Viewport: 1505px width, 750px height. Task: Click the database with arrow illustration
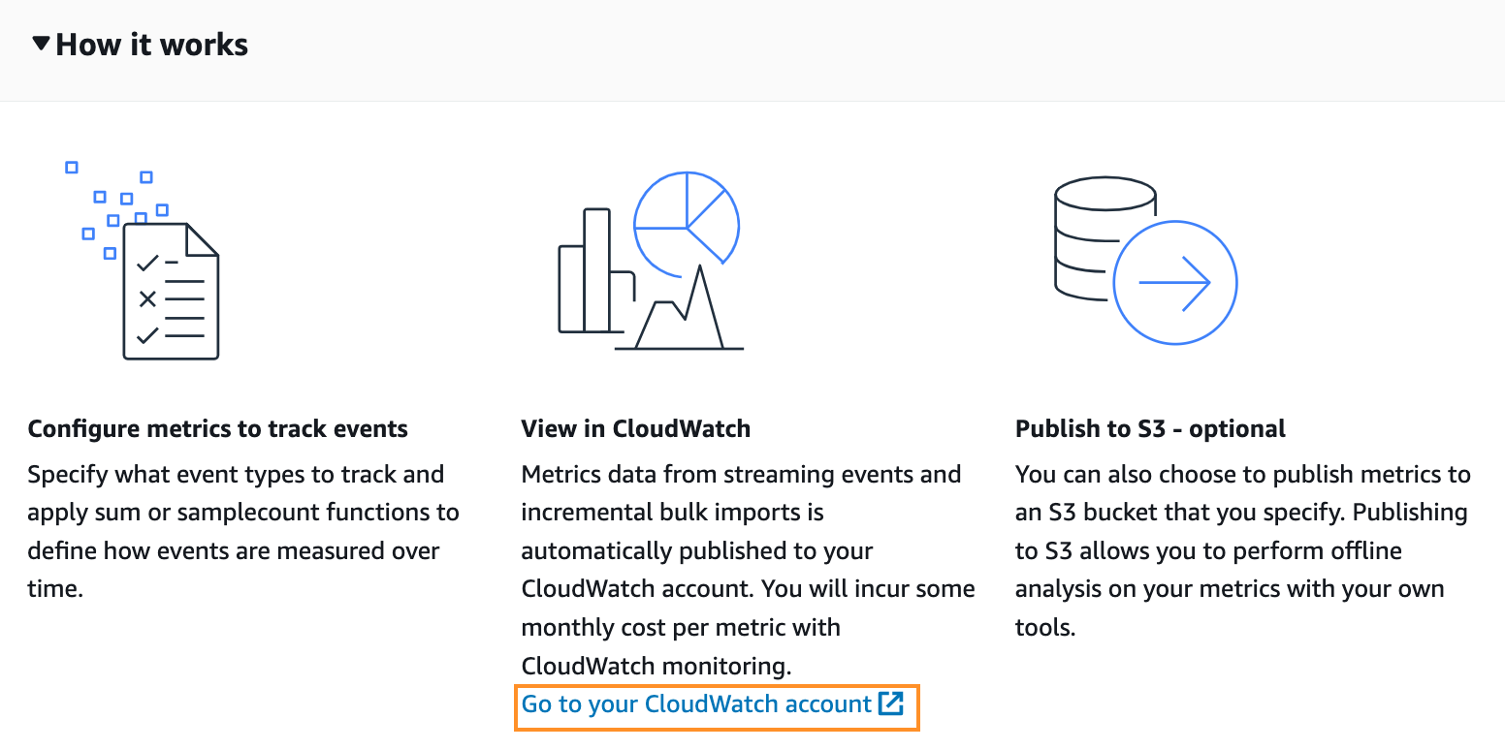(1145, 261)
